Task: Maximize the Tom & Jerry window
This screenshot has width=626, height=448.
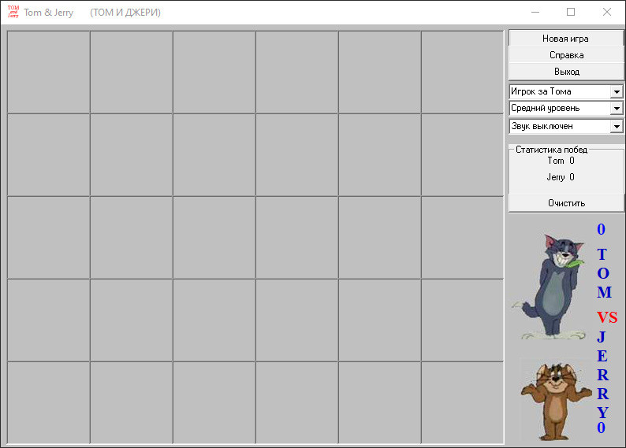Action: [x=571, y=12]
